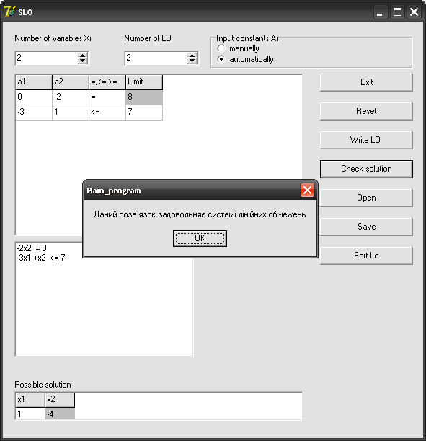The height and width of the screenshot is (441, 426).
Task: Click the x2 header in Possible solution
Action: point(60,400)
